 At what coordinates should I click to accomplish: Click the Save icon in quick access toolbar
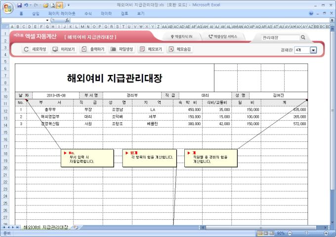[x=19, y=5]
